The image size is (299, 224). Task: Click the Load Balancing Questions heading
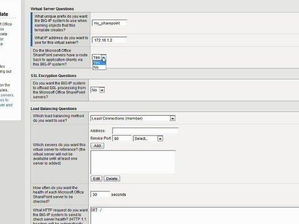pyautogui.click(x=54, y=109)
